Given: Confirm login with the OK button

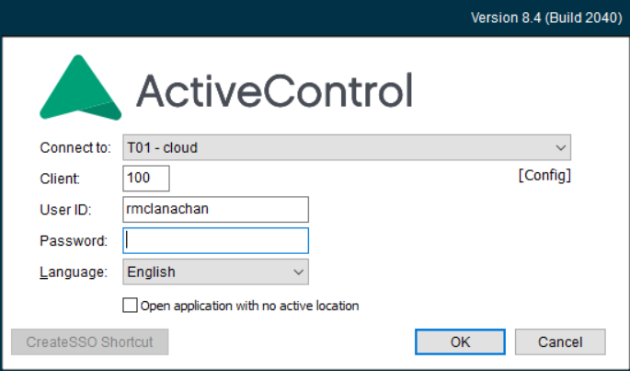Looking at the screenshot, I should [x=460, y=342].
